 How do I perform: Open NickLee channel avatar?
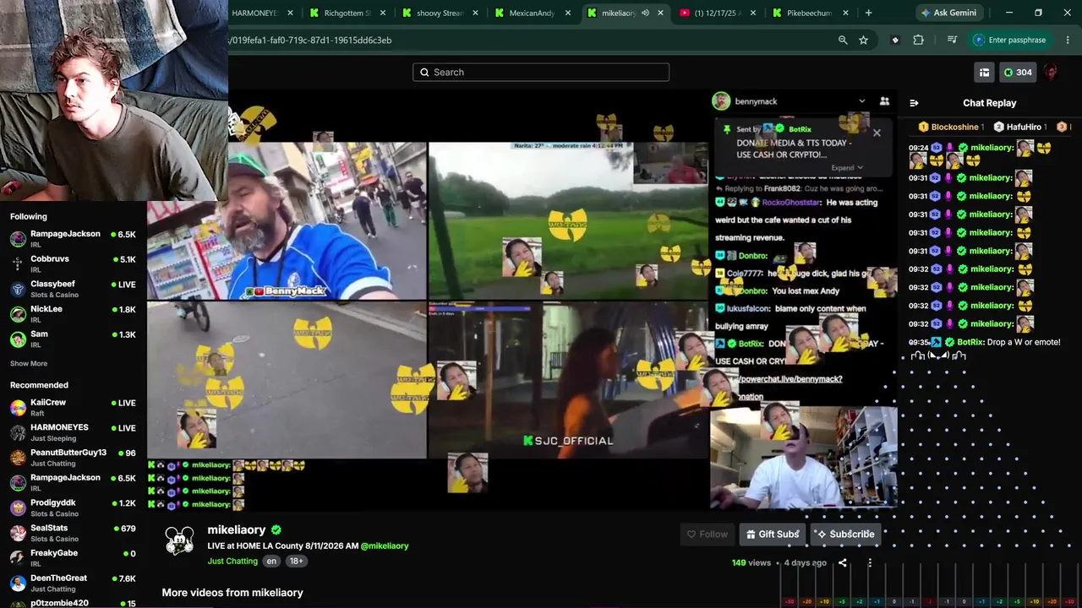[x=18, y=314]
